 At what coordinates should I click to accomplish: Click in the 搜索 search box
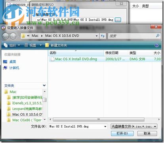(132, 36)
